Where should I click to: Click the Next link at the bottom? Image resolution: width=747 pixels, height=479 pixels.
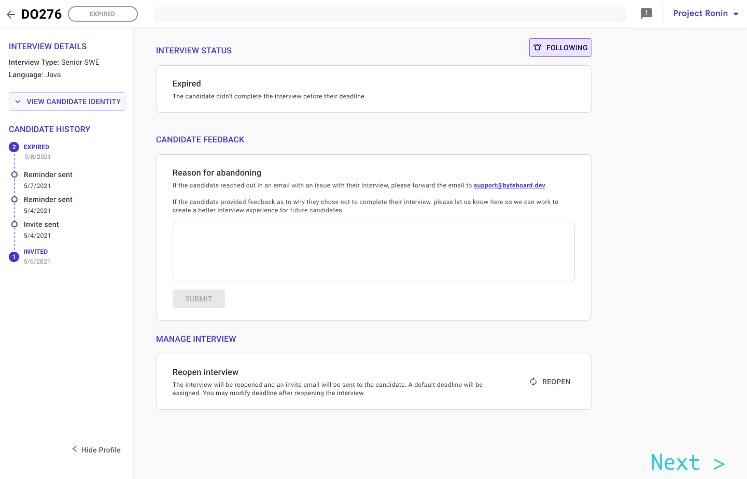click(687, 462)
